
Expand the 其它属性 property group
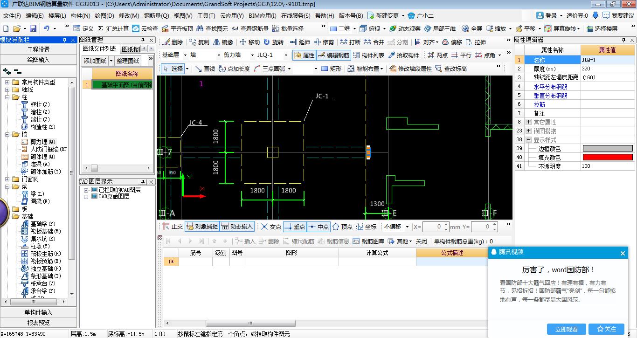click(x=528, y=122)
